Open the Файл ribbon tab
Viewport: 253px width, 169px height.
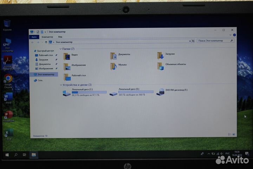point(34,37)
